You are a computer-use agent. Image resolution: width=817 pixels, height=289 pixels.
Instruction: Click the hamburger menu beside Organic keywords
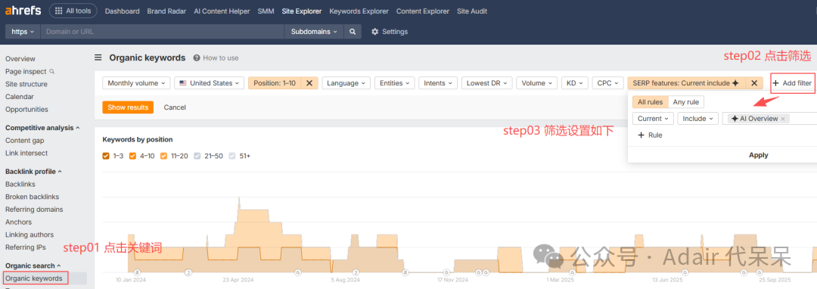(x=98, y=57)
